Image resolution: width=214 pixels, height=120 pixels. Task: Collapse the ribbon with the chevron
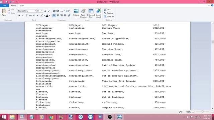[209, 5]
